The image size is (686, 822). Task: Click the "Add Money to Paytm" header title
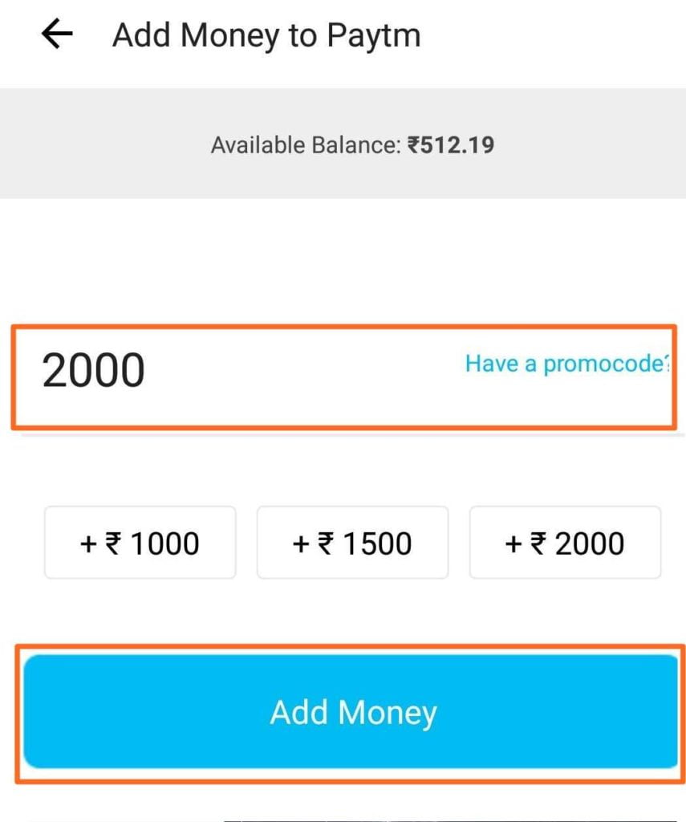pos(266,35)
